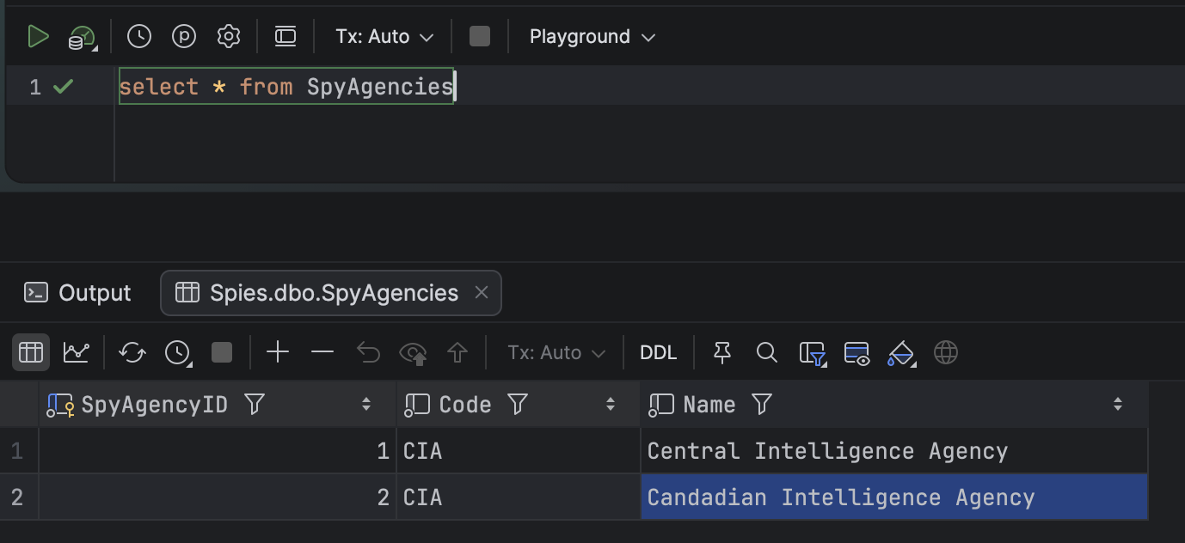Click the editor line number 1
Screen dimensions: 1185x543
(35, 87)
